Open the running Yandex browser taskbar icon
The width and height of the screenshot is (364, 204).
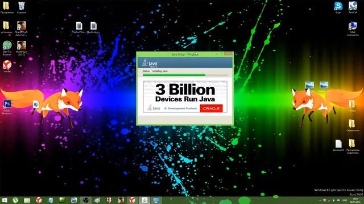coord(133,200)
